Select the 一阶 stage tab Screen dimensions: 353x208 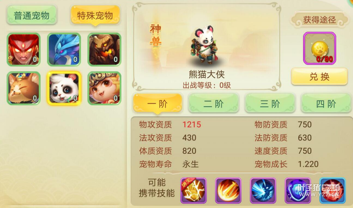pyautogui.click(x=158, y=104)
